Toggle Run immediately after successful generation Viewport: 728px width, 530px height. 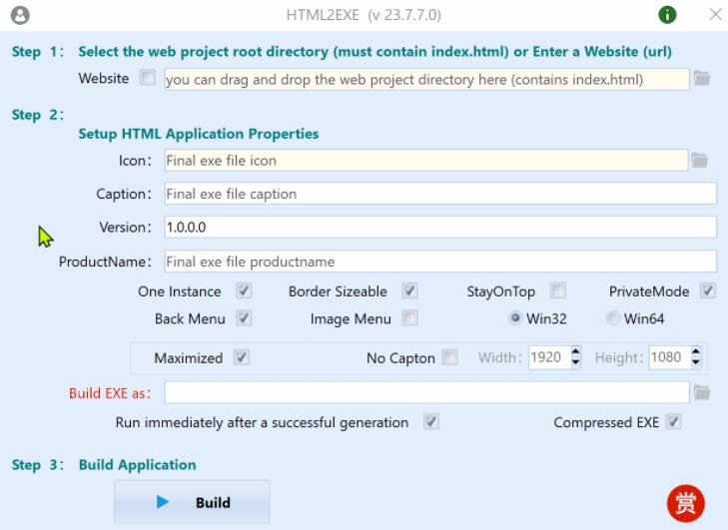point(431,422)
